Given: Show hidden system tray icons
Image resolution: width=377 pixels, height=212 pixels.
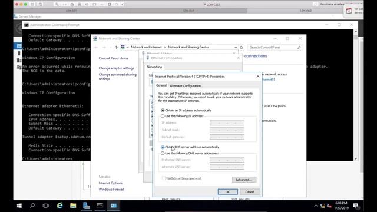Looking at the screenshot, I should [x=316, y=206].
